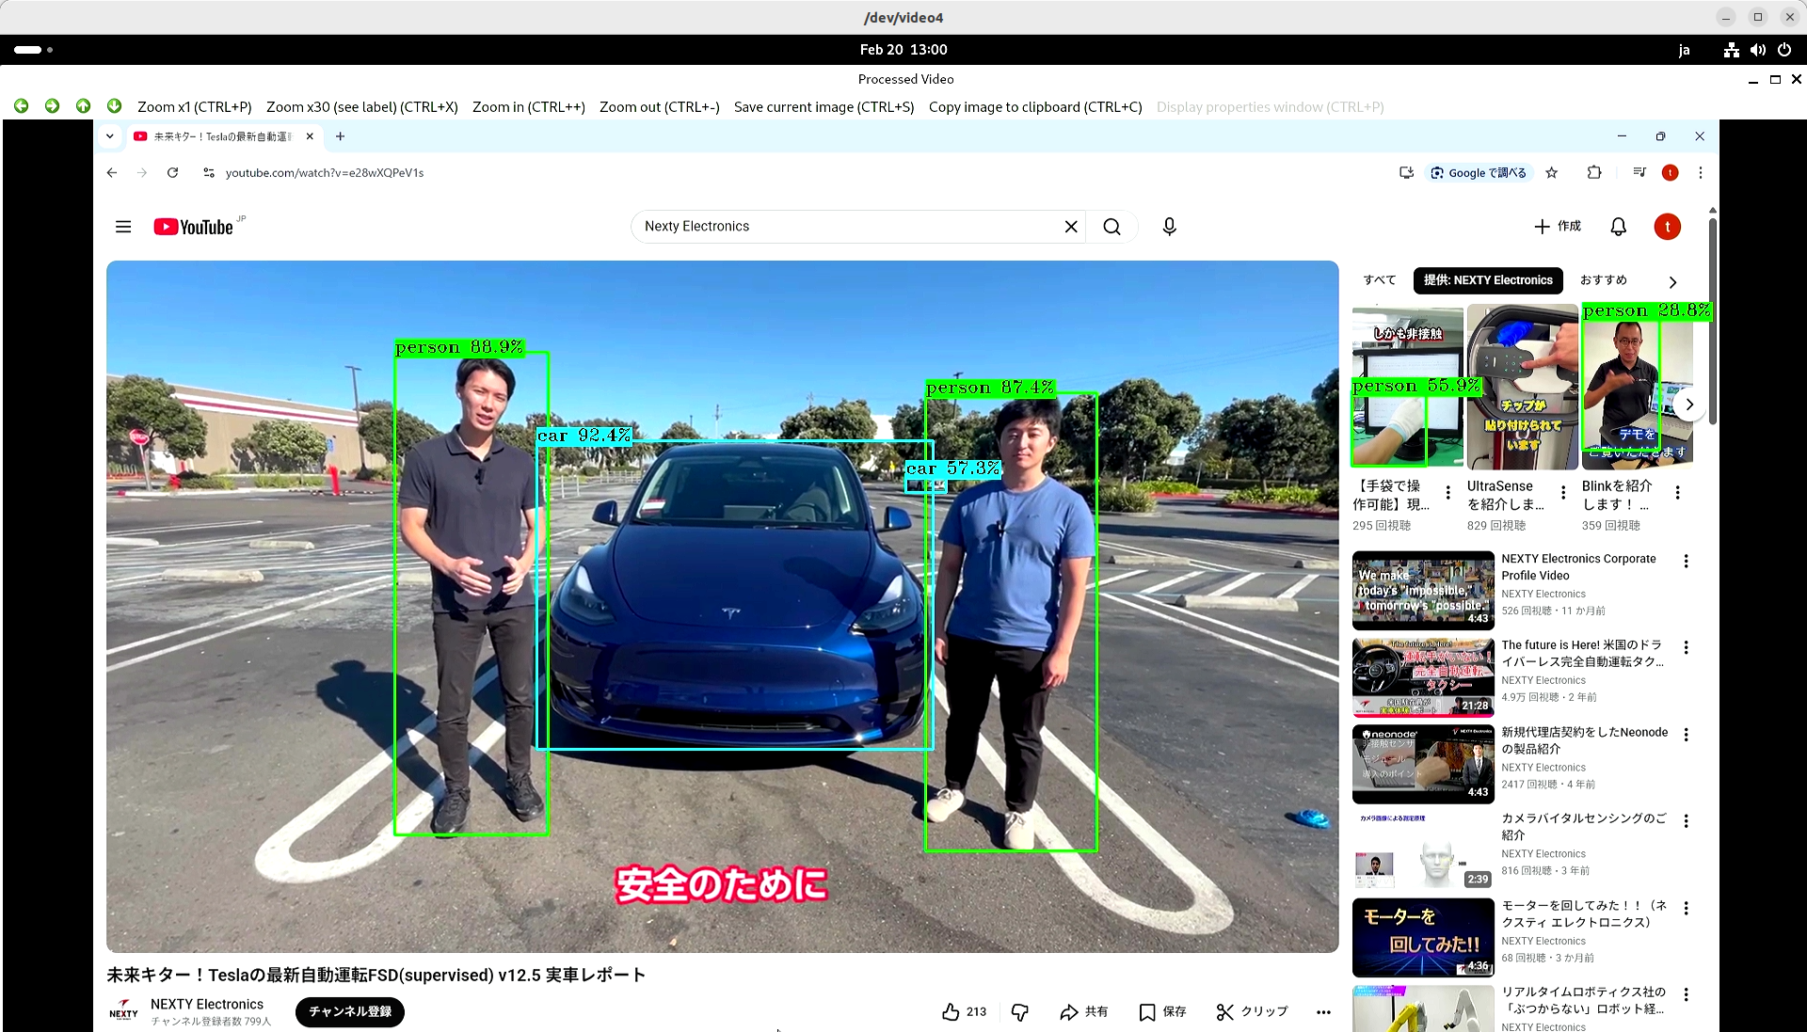This screenshot has height=1032, width=1807.
Task: Select the おすすめ filter chip
Action: point(1603,280)
